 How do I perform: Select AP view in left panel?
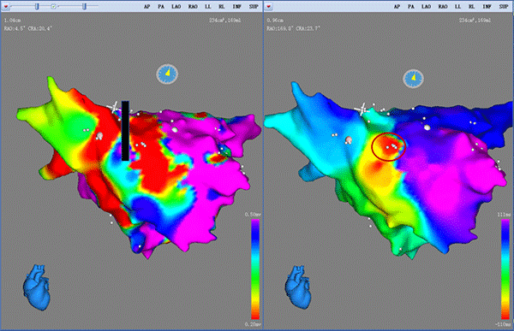(x=146, y=7)
